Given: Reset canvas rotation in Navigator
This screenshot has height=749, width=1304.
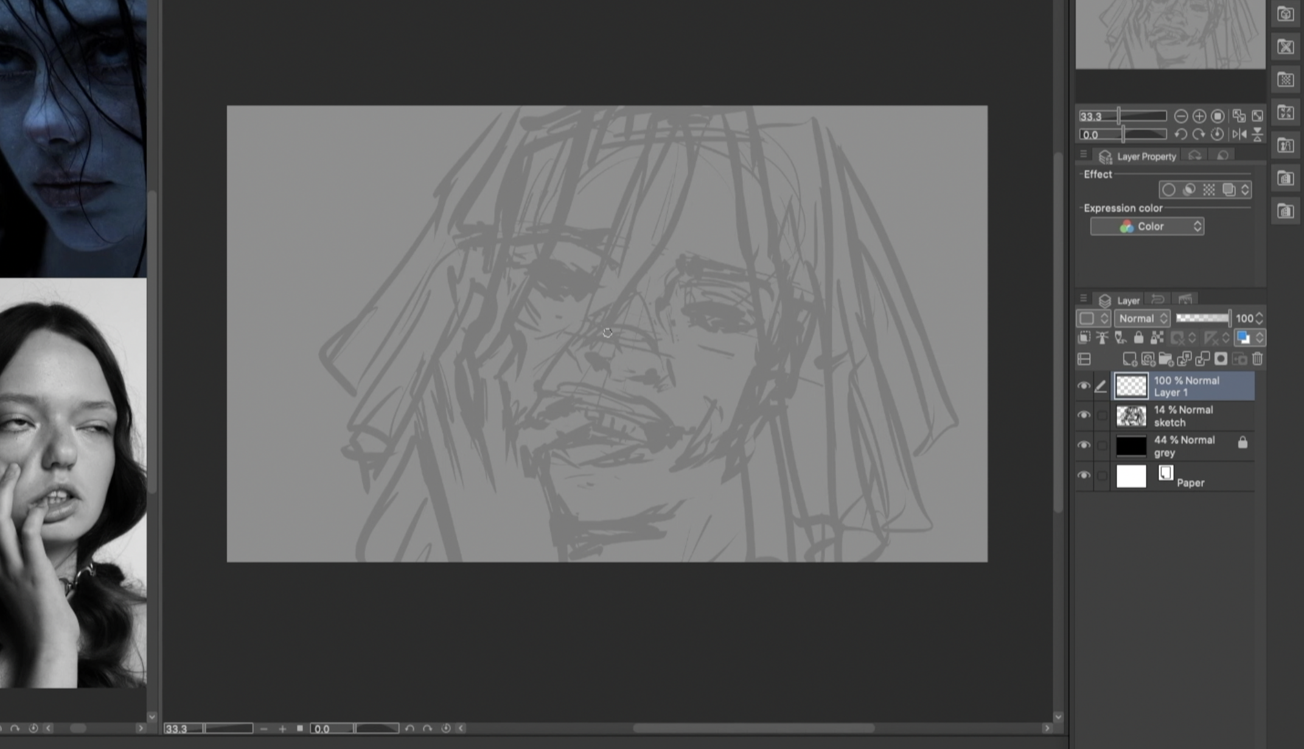Looking at the screenshot, I should 1217,134.
